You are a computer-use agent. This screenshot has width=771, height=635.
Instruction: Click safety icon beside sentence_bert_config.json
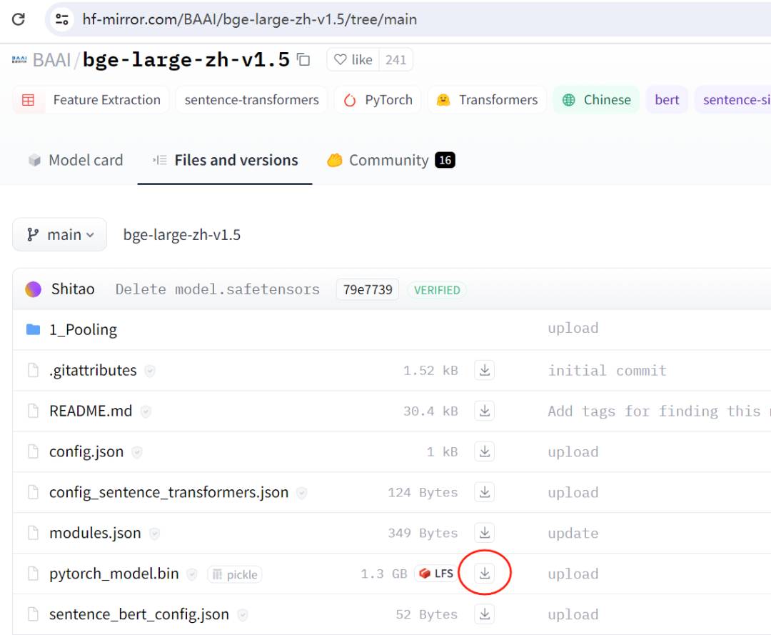point(243,615)
